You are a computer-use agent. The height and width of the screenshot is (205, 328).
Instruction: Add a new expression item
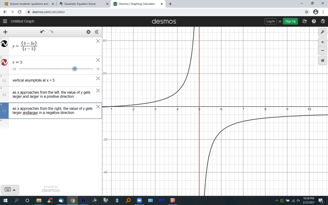pyautogui.click(x=5, y=32)
